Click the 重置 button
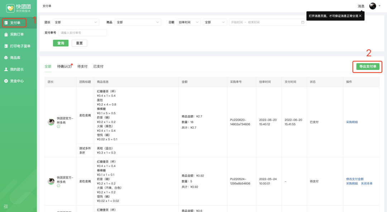The image size is (387, 212). tap(79, 43)
